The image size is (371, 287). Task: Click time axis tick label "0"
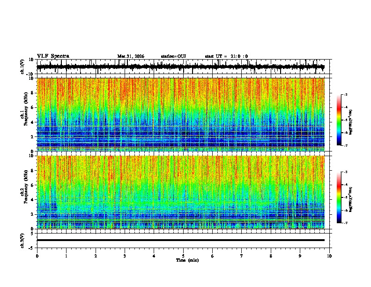(37, 256)
